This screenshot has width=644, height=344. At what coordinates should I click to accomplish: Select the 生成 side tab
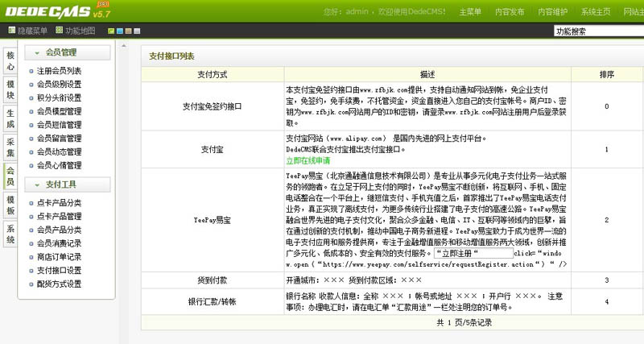tap(10, 118)
